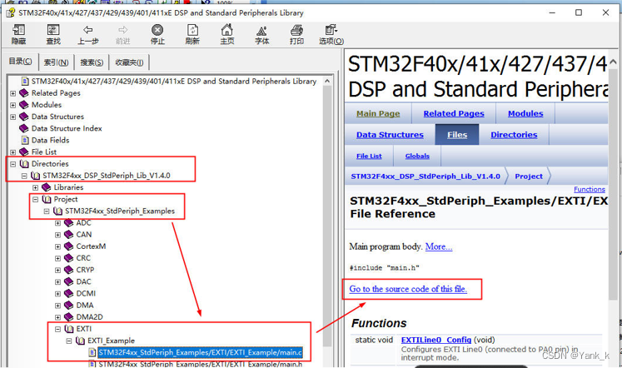
Task: Click the tree pane scroll-up arrow
Action: pyautogui.click(x=327, y=82)
